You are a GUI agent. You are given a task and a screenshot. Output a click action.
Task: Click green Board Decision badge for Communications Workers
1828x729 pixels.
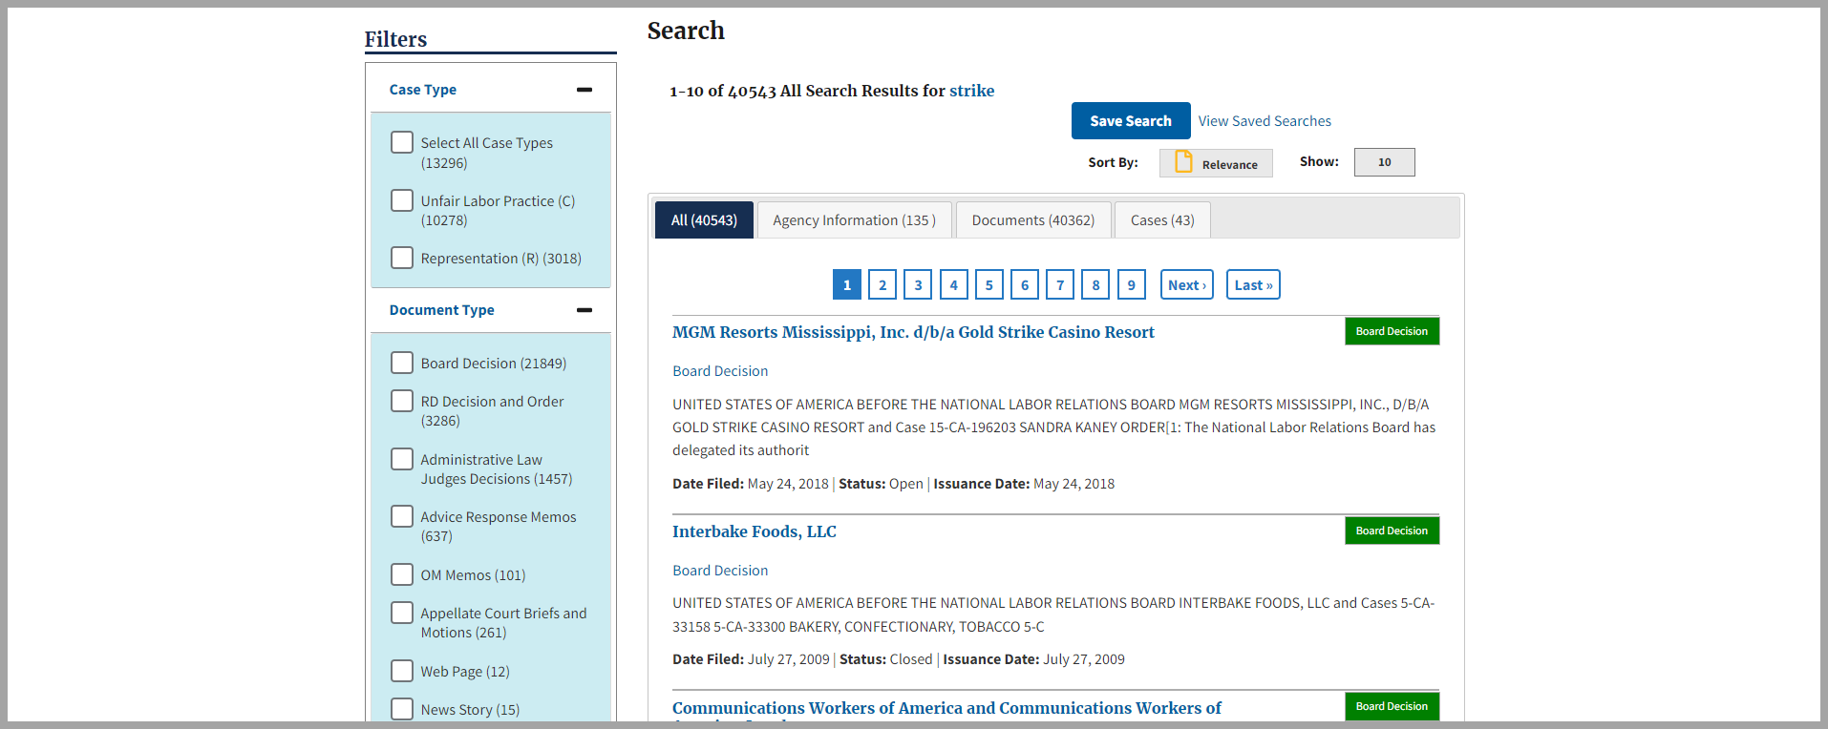(x=1392, y=706)
